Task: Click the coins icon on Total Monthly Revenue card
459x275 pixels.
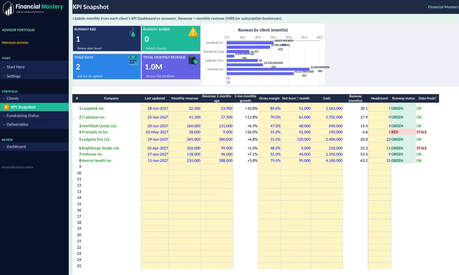Action: pyautogui.click(x=193, y=60)
